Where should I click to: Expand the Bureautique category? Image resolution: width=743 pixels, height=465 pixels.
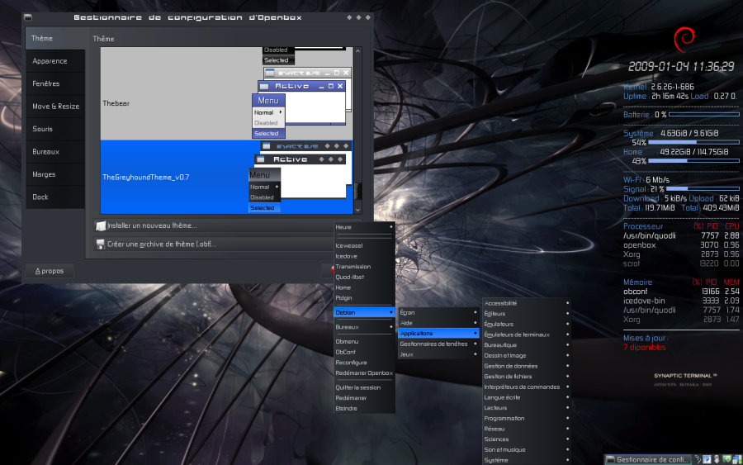(527, 344)
